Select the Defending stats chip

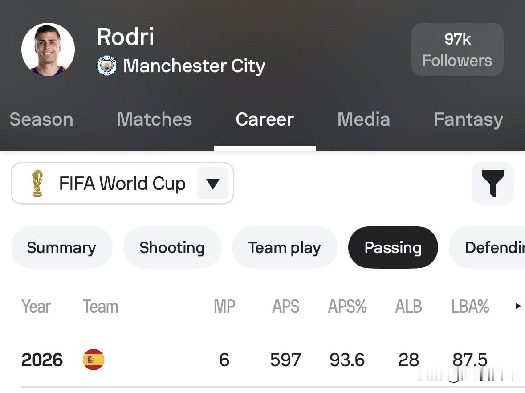(487, 247)
